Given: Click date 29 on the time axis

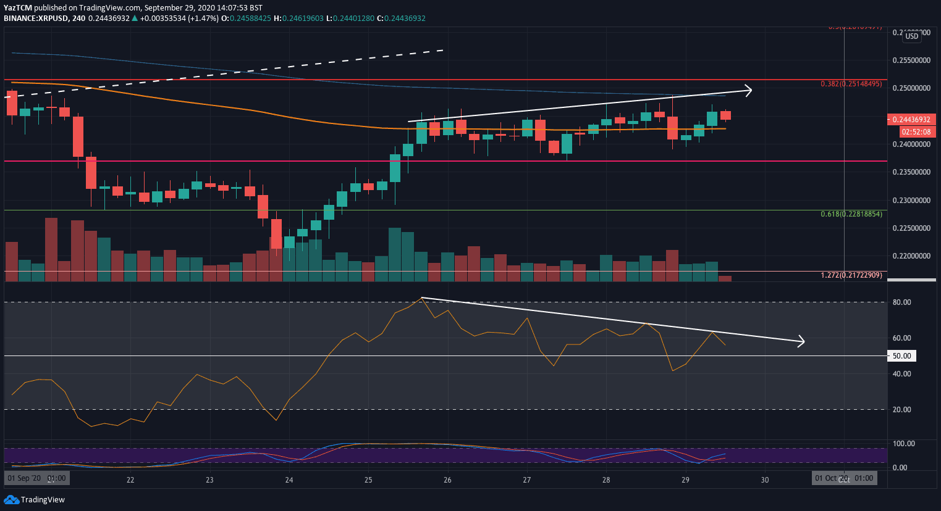Looking at the screenshot, I should pyautogui.click(x=685, y=480).
